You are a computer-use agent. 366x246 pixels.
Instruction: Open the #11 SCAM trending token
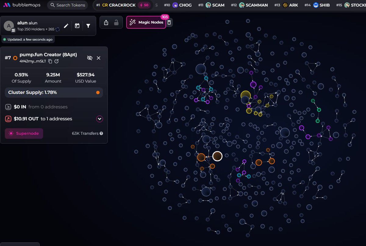[x=211, y=5]
